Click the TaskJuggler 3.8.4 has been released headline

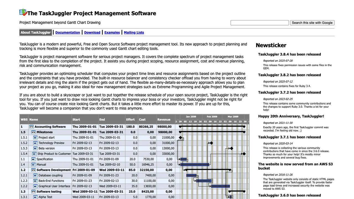coord(290,54)
